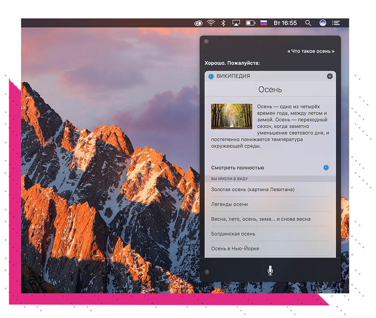
Task: Choose Легенды осени suggestion
Action: (230, 204)
